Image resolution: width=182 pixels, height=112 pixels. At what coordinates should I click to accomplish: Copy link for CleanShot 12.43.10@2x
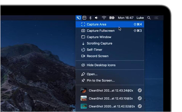[140, 98]
